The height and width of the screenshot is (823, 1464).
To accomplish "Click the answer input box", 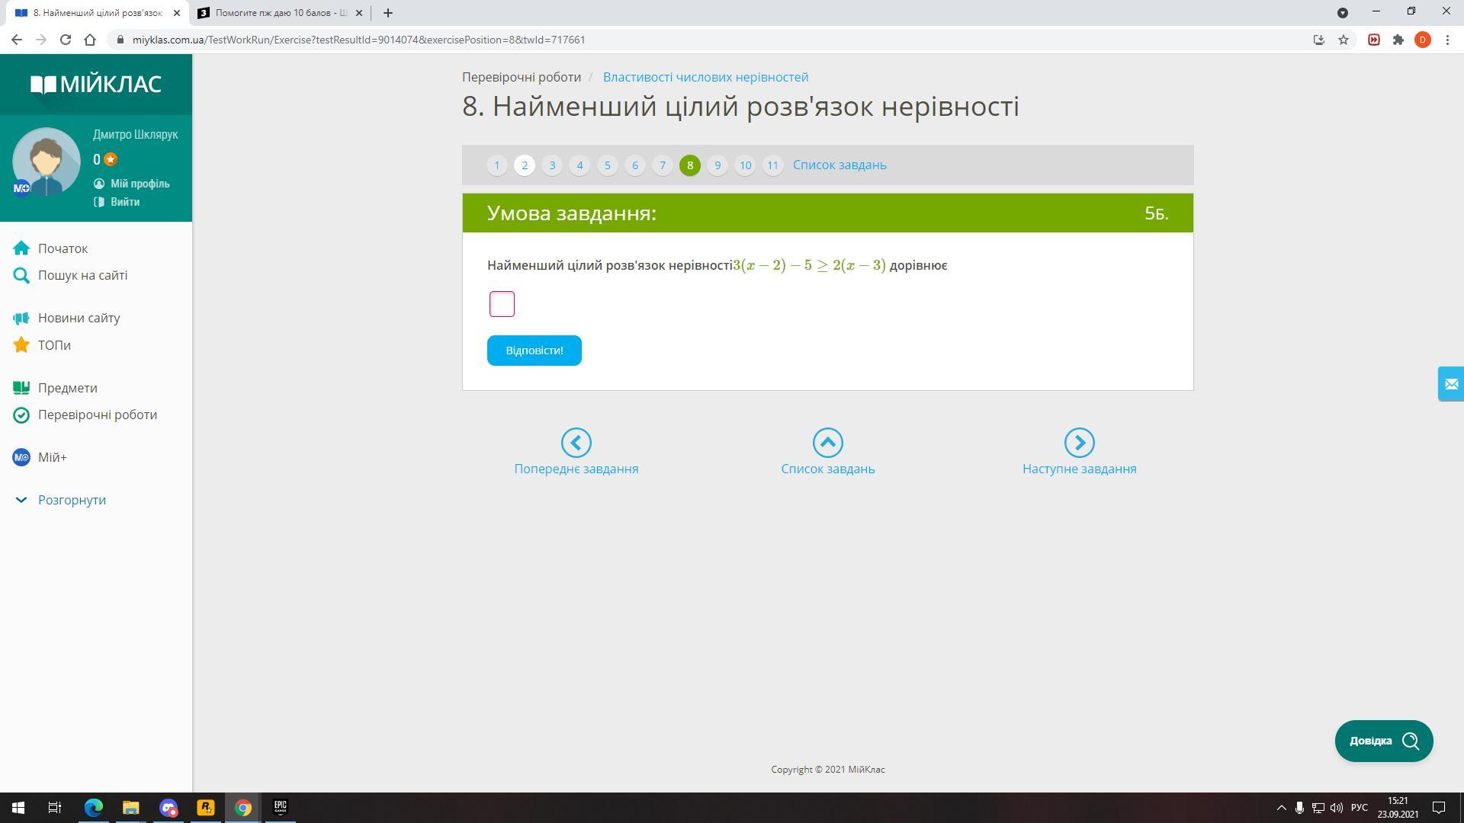I will [x=502, y=304].
